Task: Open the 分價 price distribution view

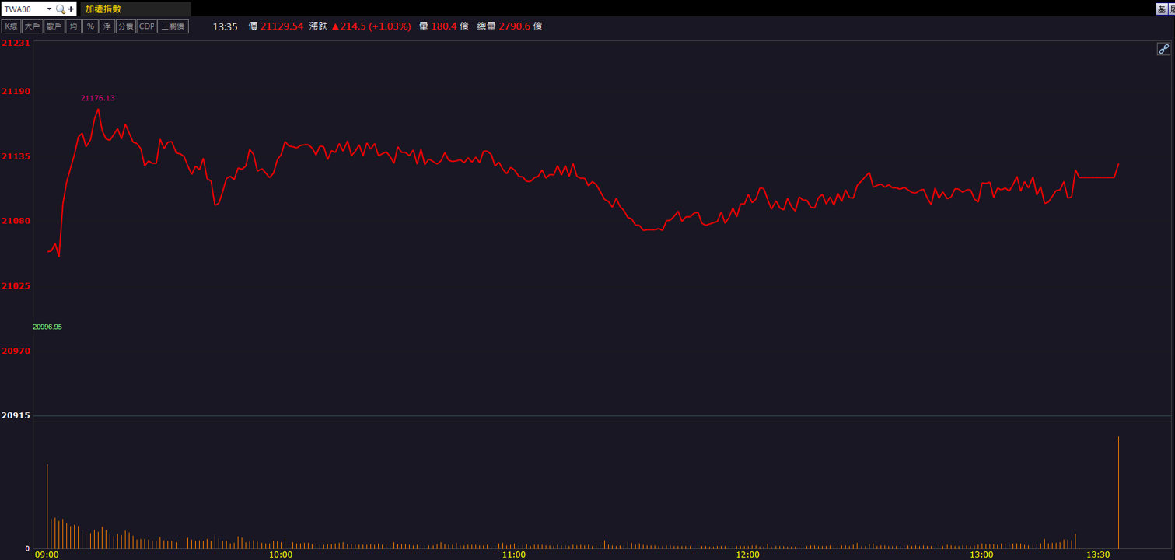Action: [x=126, y=26]
